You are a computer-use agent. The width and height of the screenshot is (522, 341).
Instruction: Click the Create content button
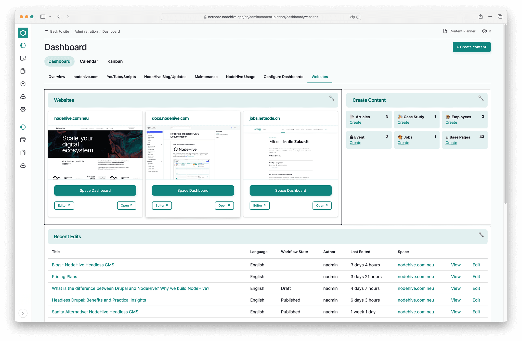click(x=472, y=47)
